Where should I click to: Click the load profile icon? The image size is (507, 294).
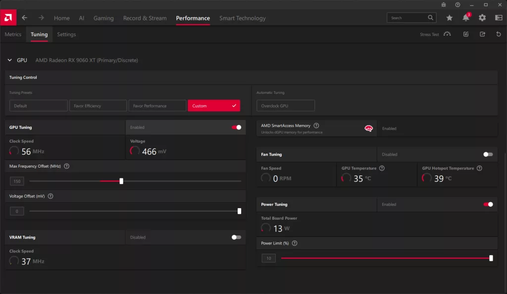point(466,34)
